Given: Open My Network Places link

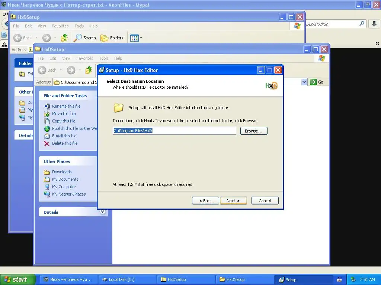Looking at the screenshot, I should (69, 194).
